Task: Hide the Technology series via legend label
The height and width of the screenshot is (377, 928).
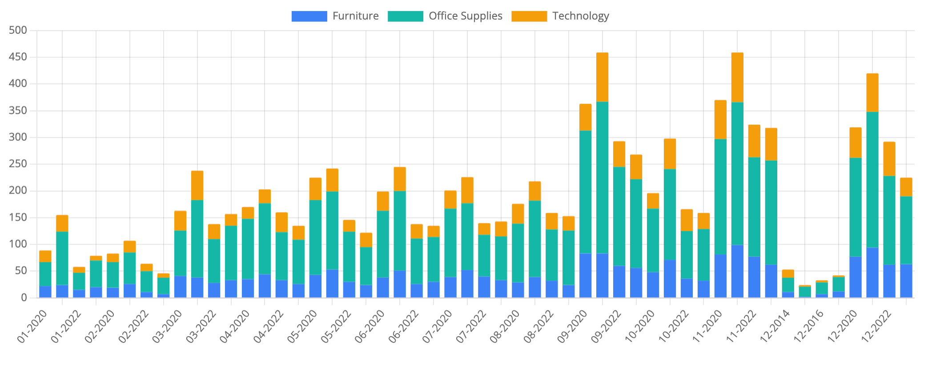Action: click(580, 16)
